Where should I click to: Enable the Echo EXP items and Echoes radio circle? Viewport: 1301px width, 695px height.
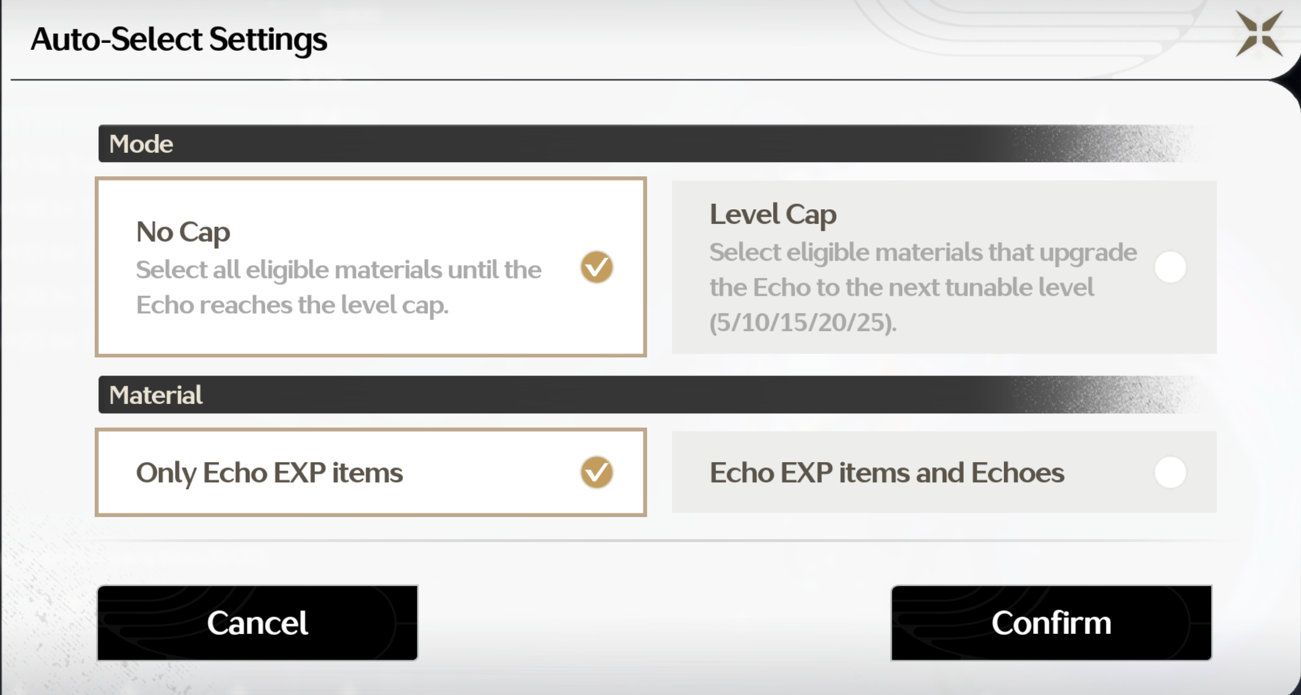coord(1170,472)
